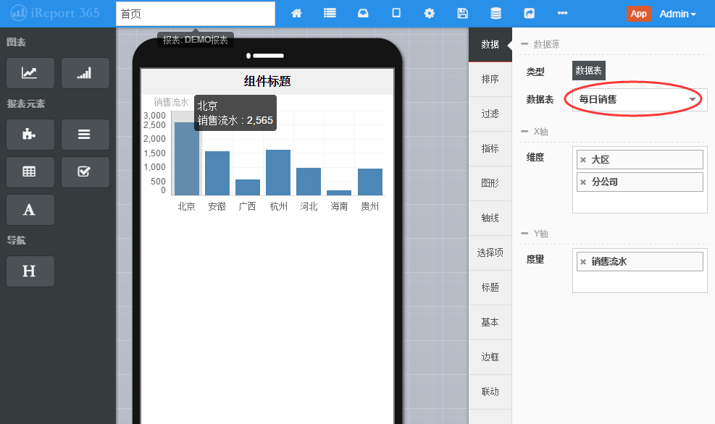Open the list view icon in toolbar
The width and height of the screenshot is (715, 424).
pos(330,13)
